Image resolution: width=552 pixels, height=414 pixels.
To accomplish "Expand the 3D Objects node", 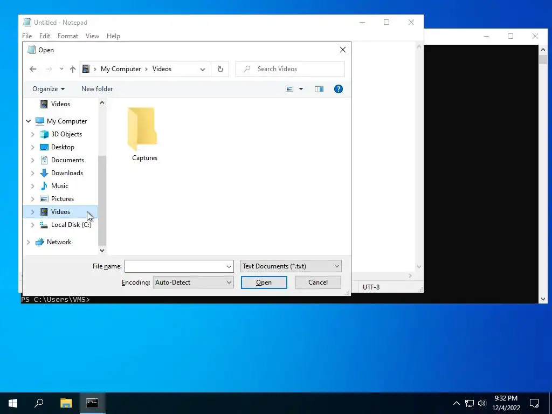I will point(32,134).
